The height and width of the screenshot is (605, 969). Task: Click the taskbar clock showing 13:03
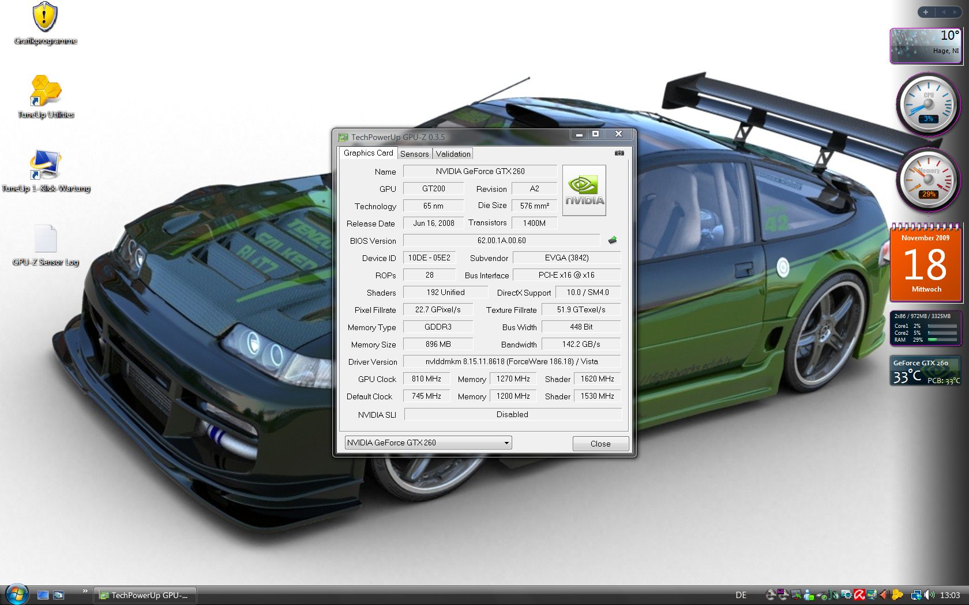pyautogui.click(x=950, y=595)
